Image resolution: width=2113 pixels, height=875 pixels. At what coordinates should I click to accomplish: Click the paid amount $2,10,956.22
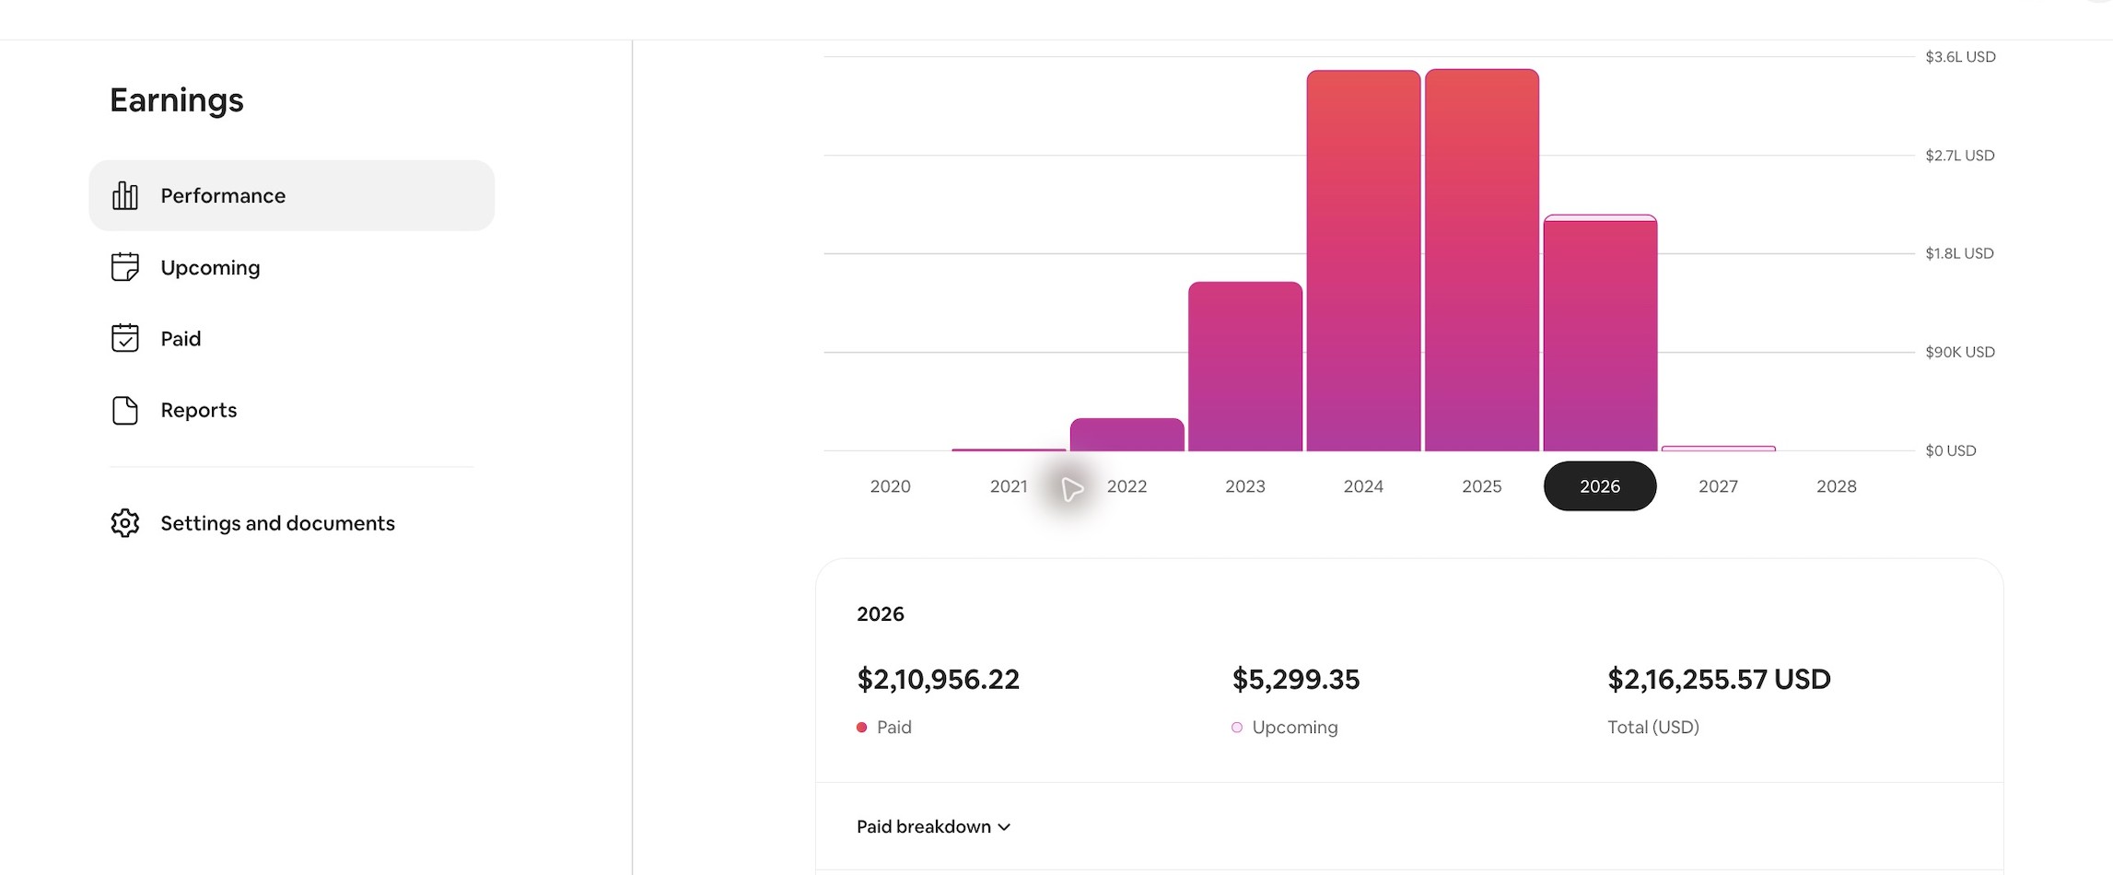tap(938, 680)
